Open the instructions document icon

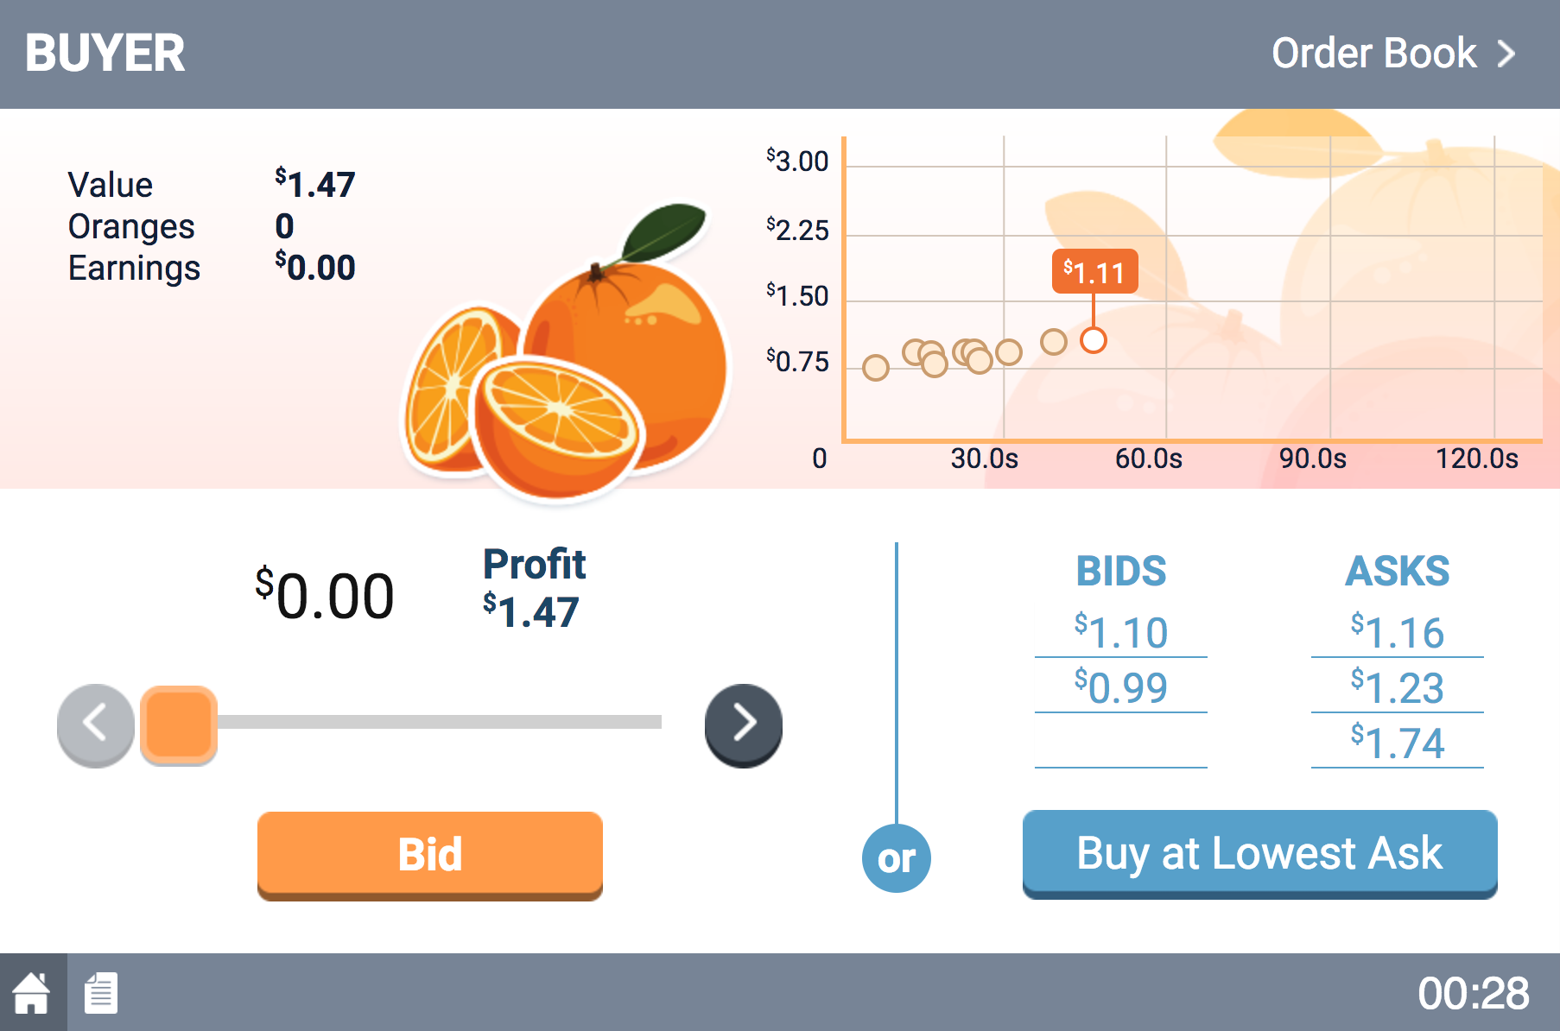tap(101, 993)
